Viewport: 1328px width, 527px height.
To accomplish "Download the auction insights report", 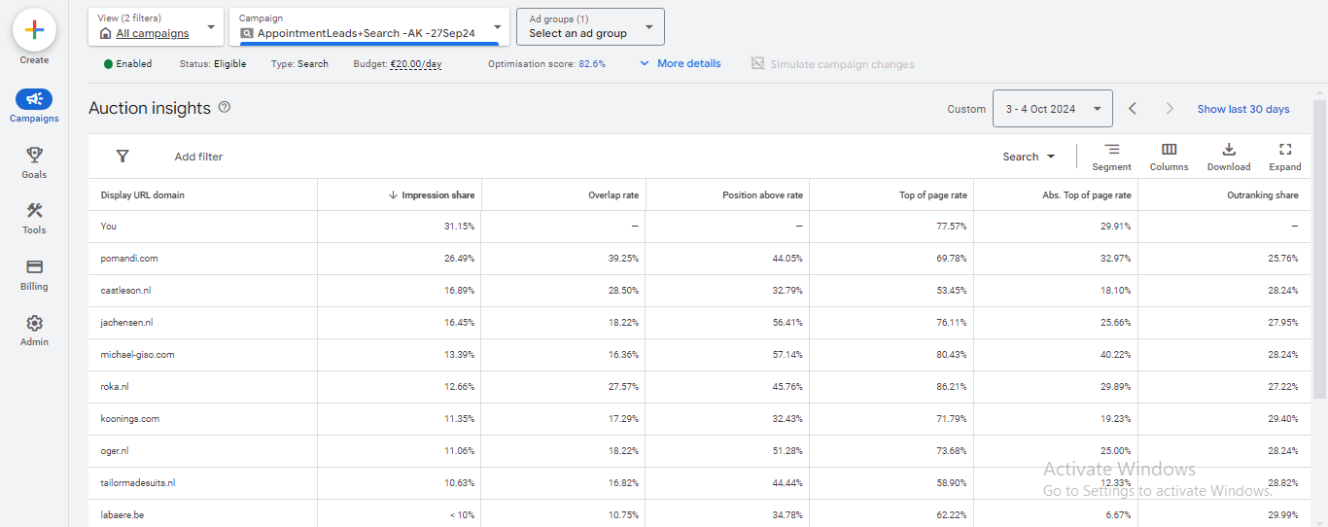I will click(x=1229, y=150).
